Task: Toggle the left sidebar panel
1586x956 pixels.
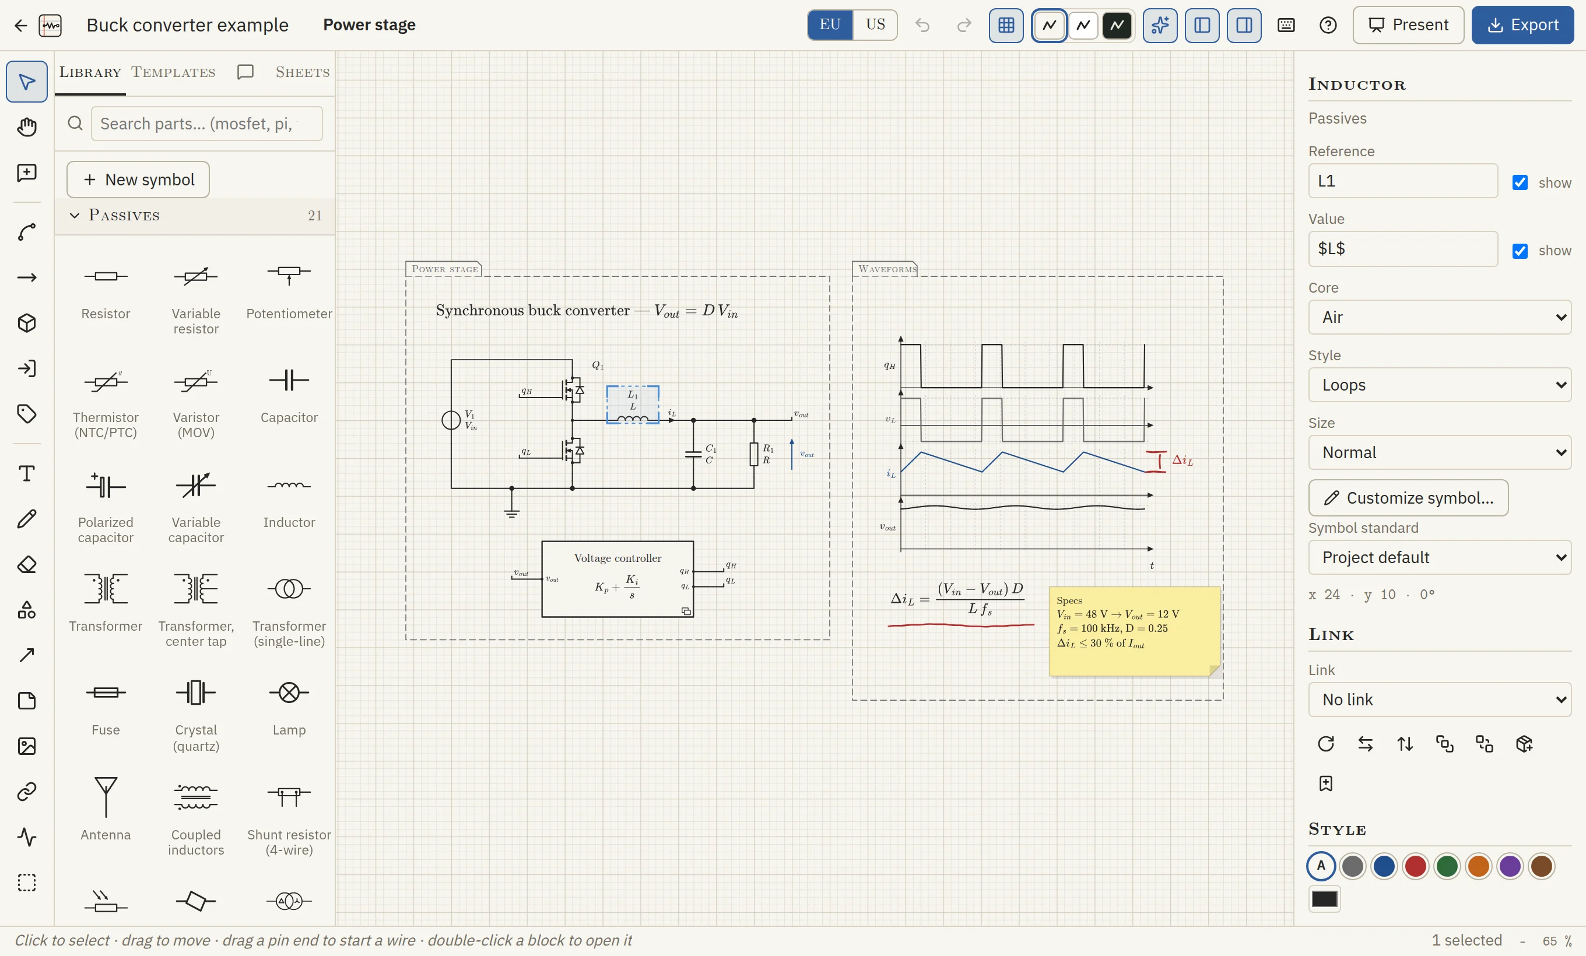Action: (1202, 25)
